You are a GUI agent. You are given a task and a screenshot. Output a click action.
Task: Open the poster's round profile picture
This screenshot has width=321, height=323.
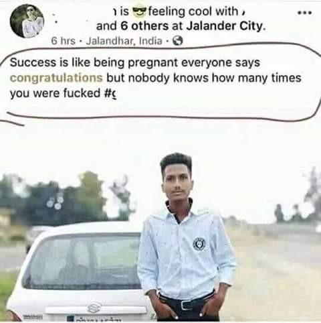click(x=27, y=21)
